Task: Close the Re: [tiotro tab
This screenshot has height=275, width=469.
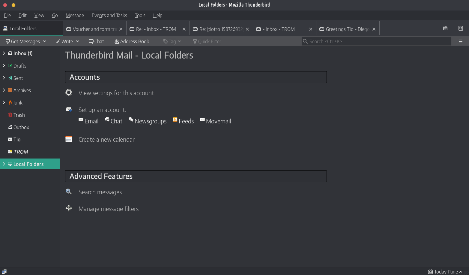Action: 247,29
